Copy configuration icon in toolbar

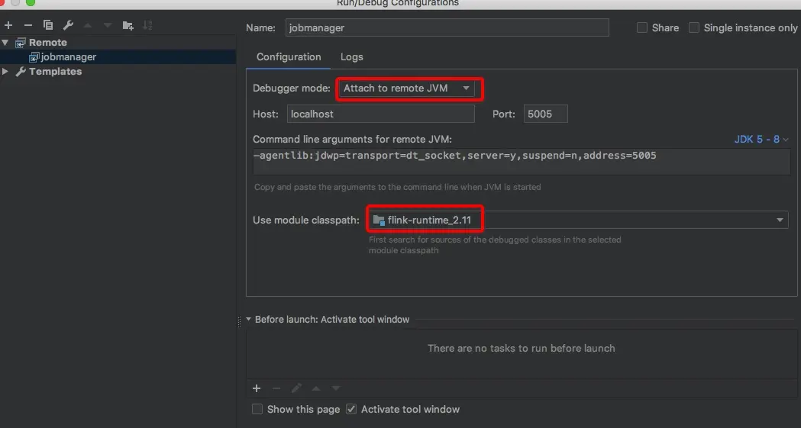(x=48, y=25)
